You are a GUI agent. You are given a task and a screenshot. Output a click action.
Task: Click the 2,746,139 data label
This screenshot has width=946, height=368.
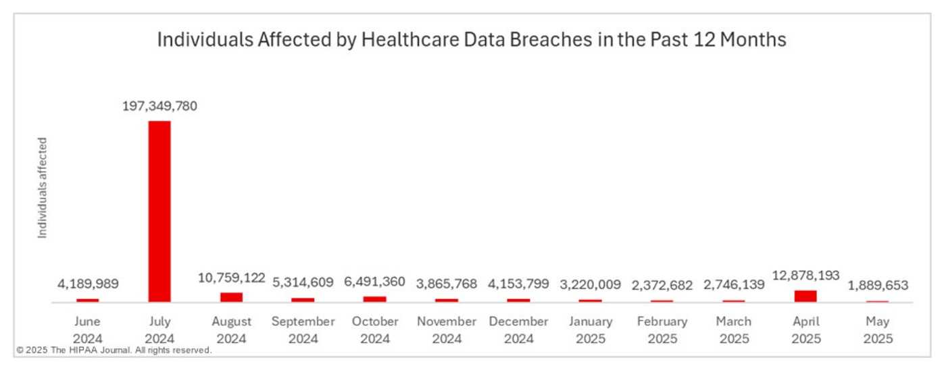[734, 284]
